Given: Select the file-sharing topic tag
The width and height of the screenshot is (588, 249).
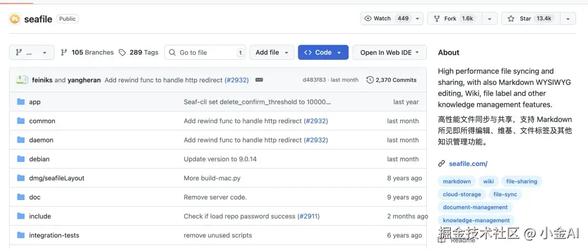Looking at the screenshot, I should click(522, 182).
